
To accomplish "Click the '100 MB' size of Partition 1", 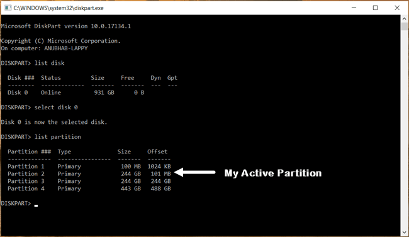I will pyautogui.click(x=131, y=167).
